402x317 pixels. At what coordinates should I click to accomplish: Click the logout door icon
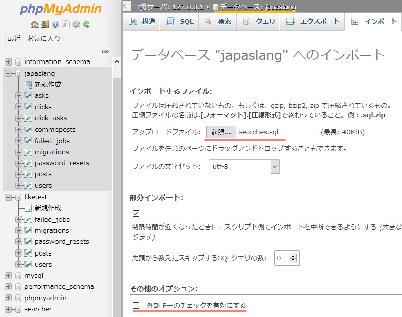click(45, 24)
